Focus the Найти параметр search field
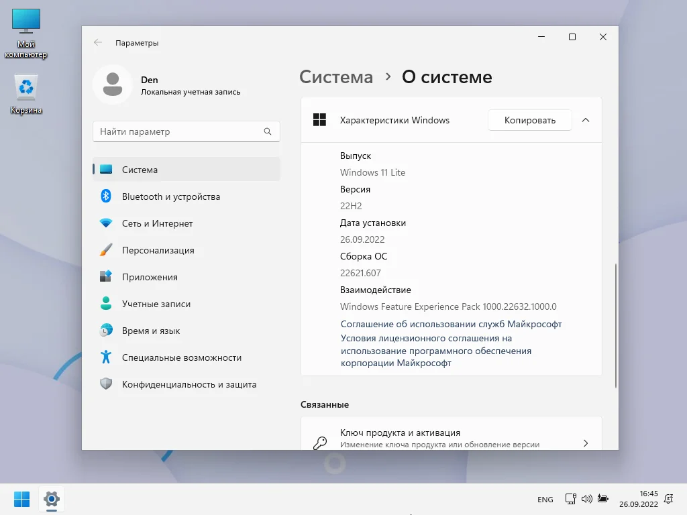This screenshot has width=687, height=515. click(187, 131)
